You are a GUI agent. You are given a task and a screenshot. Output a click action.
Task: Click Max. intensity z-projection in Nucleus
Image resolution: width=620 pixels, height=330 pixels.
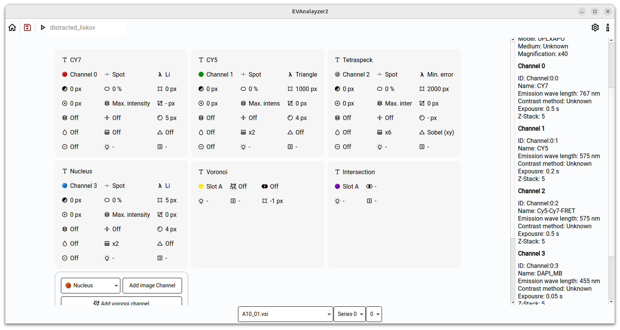[x=127, y=215]
